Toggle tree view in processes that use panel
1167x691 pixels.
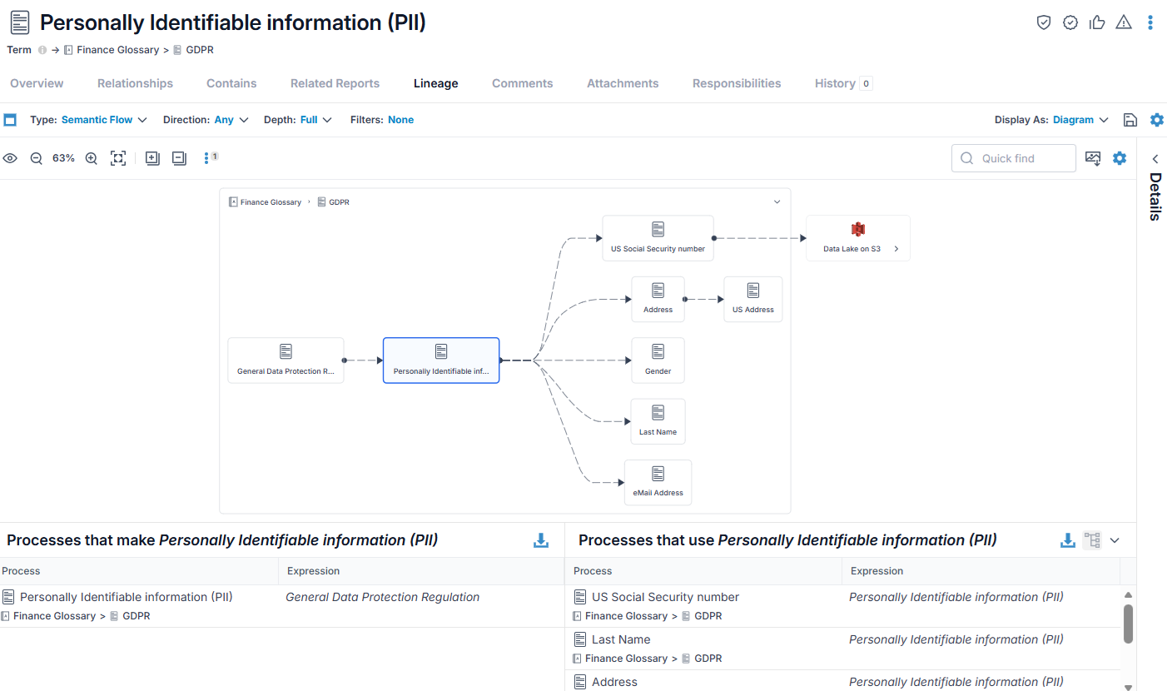coord(1092,540)
